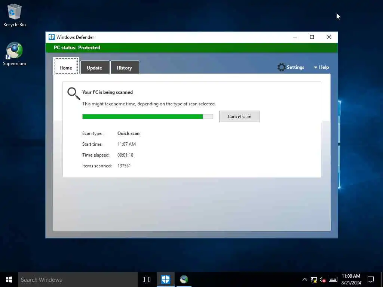Open the taskbar clock showing 11:08 AM
The width and height of the screenshot is (383, 287).
(x=351, y=280)
